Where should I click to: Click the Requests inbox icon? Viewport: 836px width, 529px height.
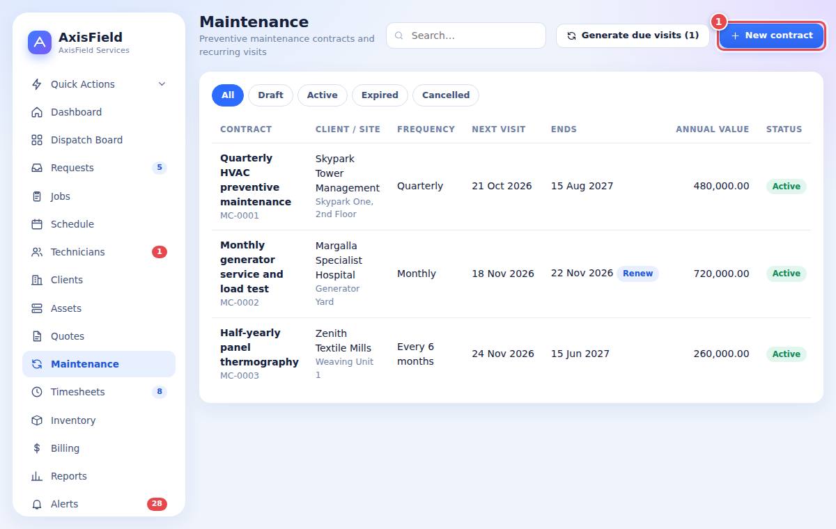pos(37,168)
